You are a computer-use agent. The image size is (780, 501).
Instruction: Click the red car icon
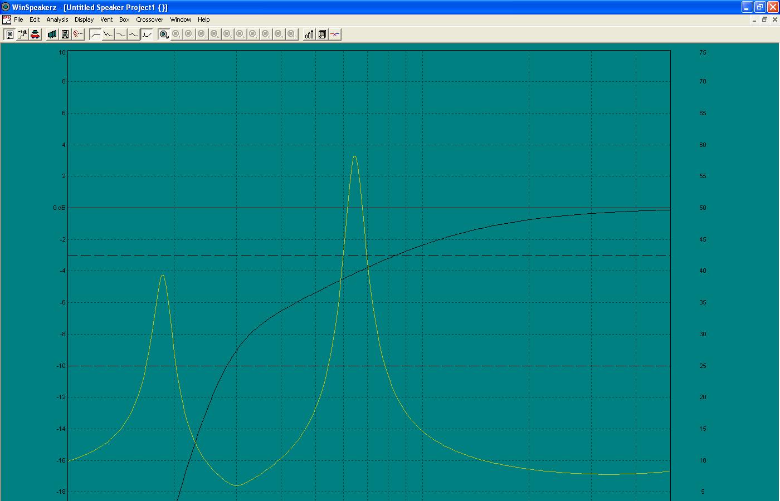point(35,35)
